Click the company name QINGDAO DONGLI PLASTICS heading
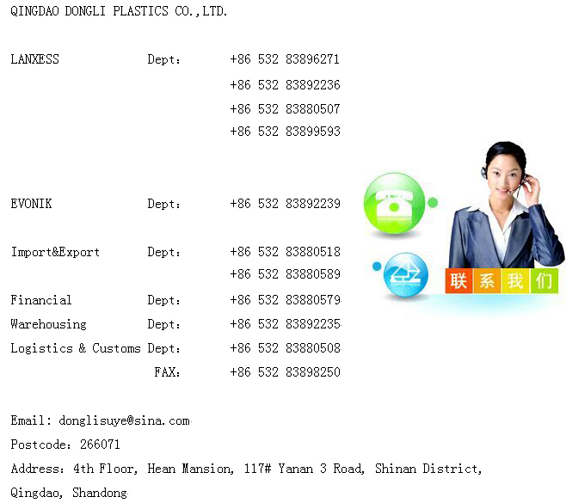 119,11
